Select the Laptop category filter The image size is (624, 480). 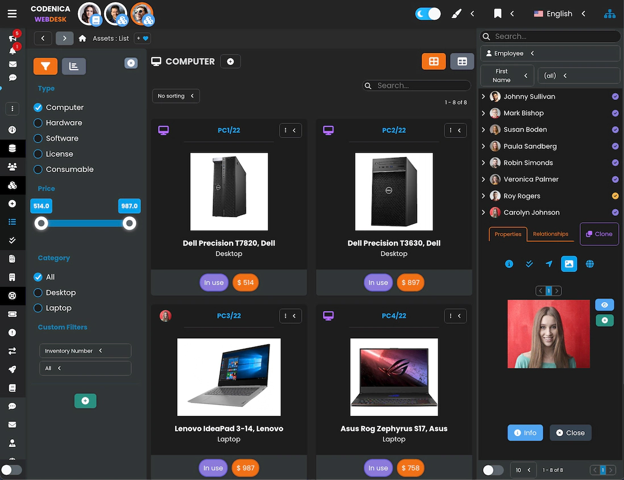[38, 308]
